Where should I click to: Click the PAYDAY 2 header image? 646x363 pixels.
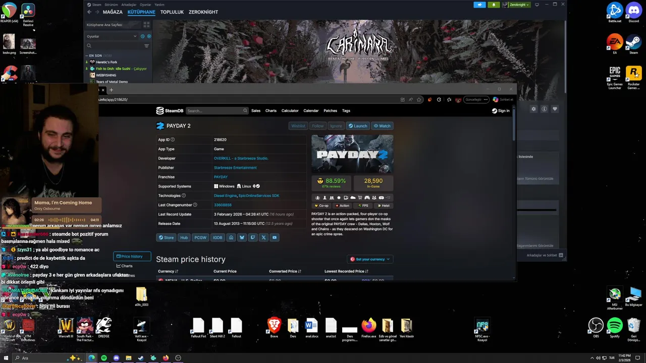352,155
